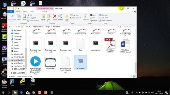Open the New item dropdown
The width and height of the screenshot is (170, 95).
75,15
